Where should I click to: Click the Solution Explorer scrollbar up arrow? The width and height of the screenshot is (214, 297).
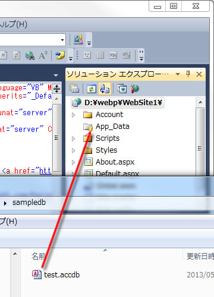[x=200, y=102]
